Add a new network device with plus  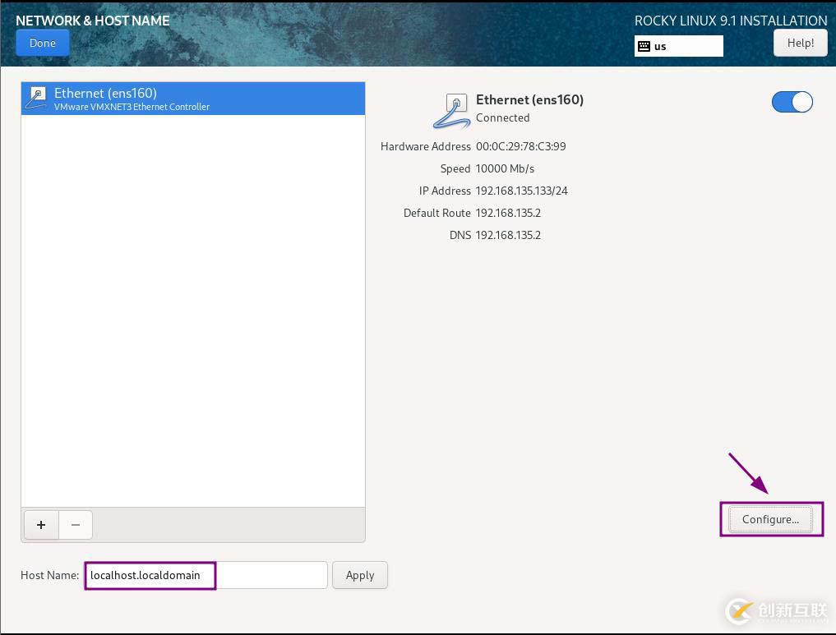[x=41, y=525]
